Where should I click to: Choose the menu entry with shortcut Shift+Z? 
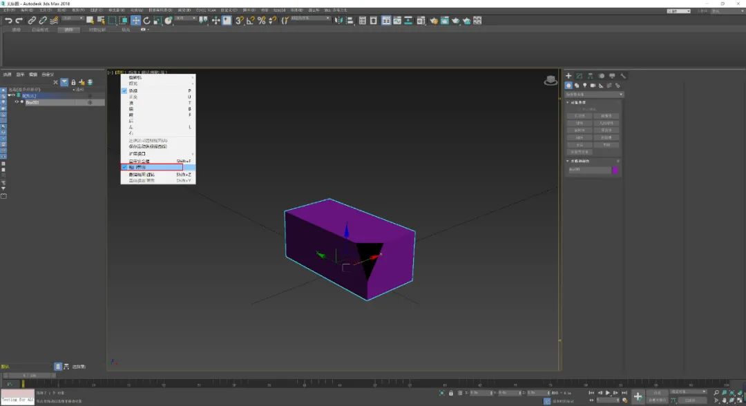coord(158,175)
